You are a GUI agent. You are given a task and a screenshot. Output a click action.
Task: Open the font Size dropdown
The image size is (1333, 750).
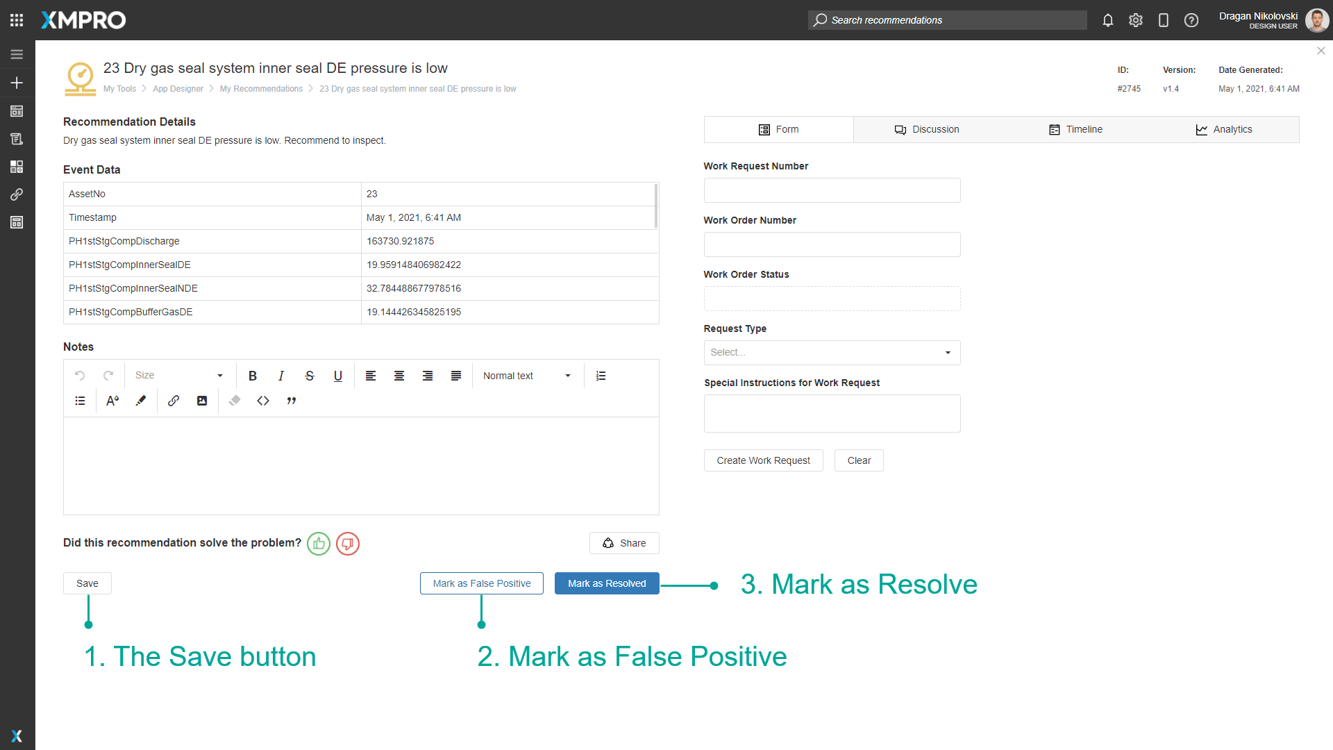179,376
